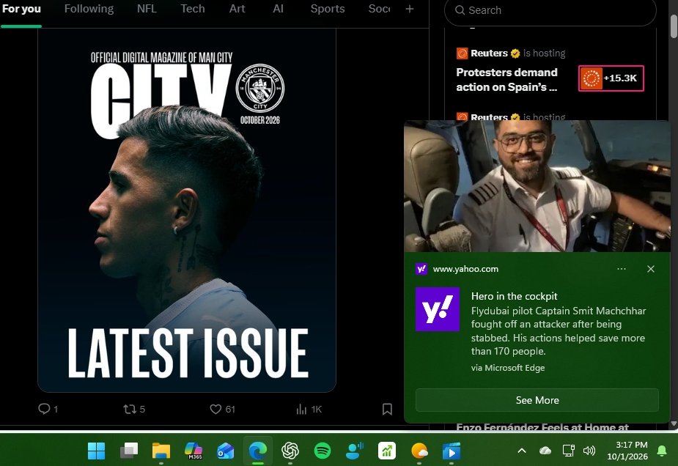The width and height of the screenshot is (678, 466).
Task: Open Task View from the taskbar
Action: tap(129, 451)
